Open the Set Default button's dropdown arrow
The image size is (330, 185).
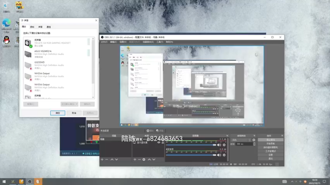[x=77, y=104]
